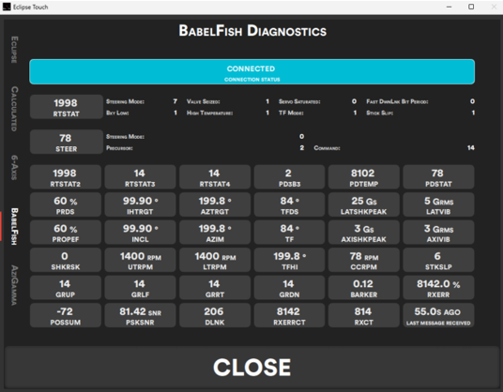Click the POSSUM -72 tile
This screenshot has width=503, height=392.
(66, 315)
